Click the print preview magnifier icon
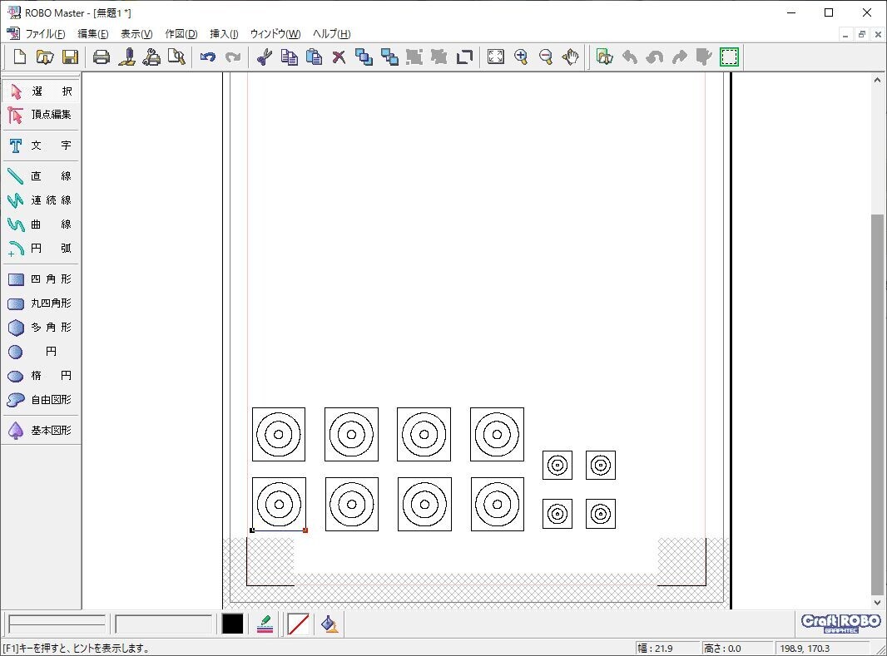This screenshot has width=887, height=656. 176,57
